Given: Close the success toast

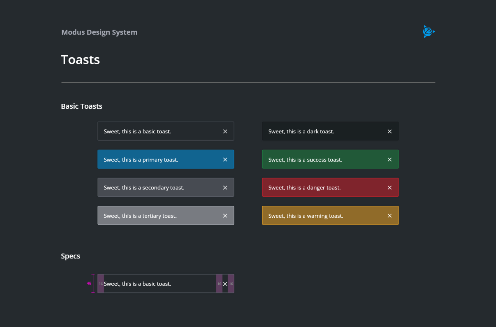Looking at the screenshot, I should [389, 159].
